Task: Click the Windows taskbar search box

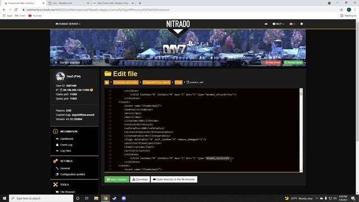Action: coord(41,198)
